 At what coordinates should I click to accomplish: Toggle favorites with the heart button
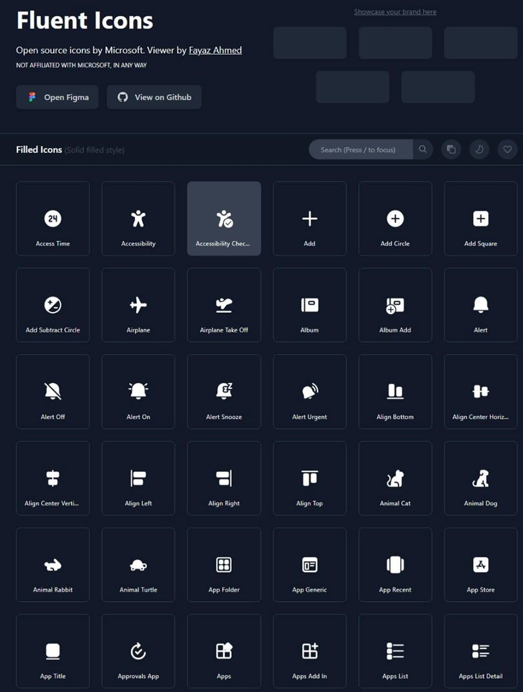(x=508, y=150)
